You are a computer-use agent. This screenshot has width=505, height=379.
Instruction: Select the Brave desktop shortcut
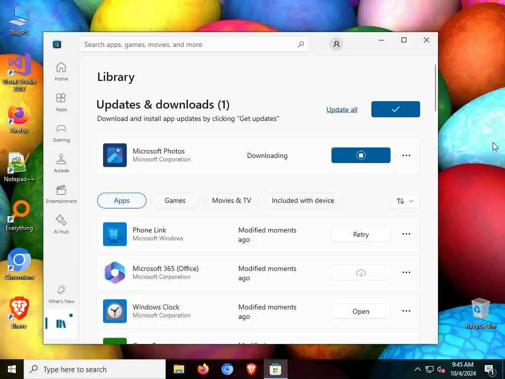[19, 312]
